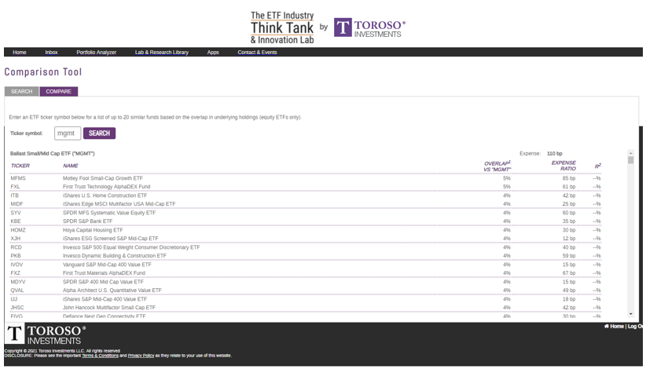Switch to the SEARCH tab
Image resolution: width=646 pixels, height=369 pixels.
[21, 91]
